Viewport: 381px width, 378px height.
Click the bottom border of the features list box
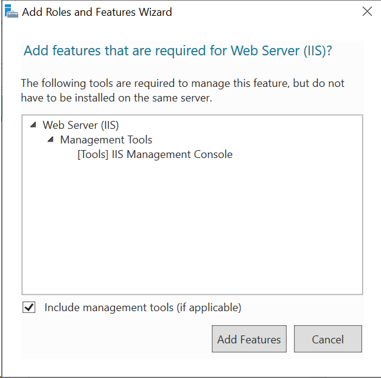192,294
